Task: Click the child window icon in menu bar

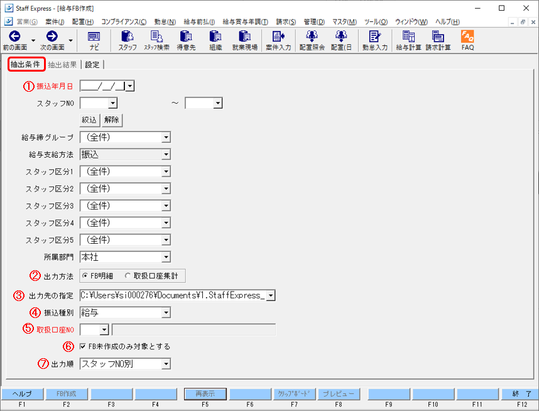Action: [9, 21]
